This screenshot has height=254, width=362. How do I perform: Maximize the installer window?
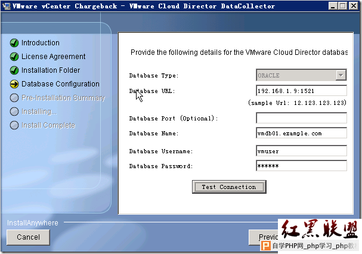coord(343,6)
